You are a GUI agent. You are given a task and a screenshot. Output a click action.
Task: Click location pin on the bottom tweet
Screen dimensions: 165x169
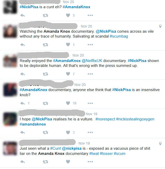pos(160,144)
